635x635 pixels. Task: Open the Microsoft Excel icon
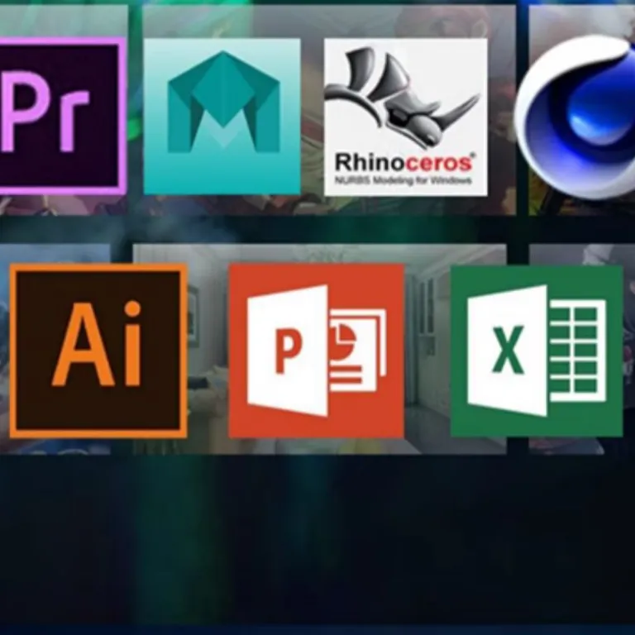pos(537,351)
